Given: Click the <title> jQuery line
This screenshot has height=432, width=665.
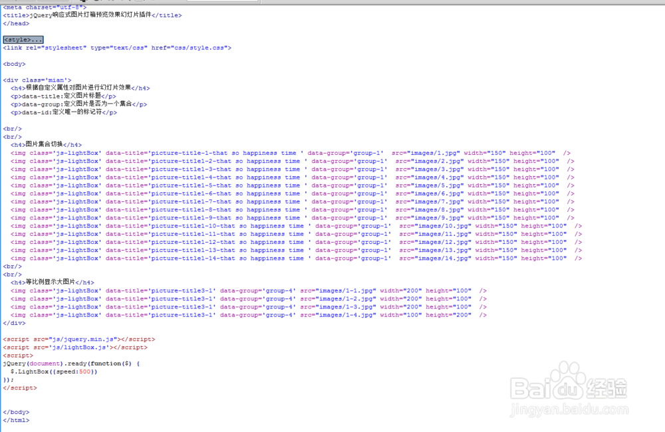Looking at the screenshot, I should click(x=92, y=15).
